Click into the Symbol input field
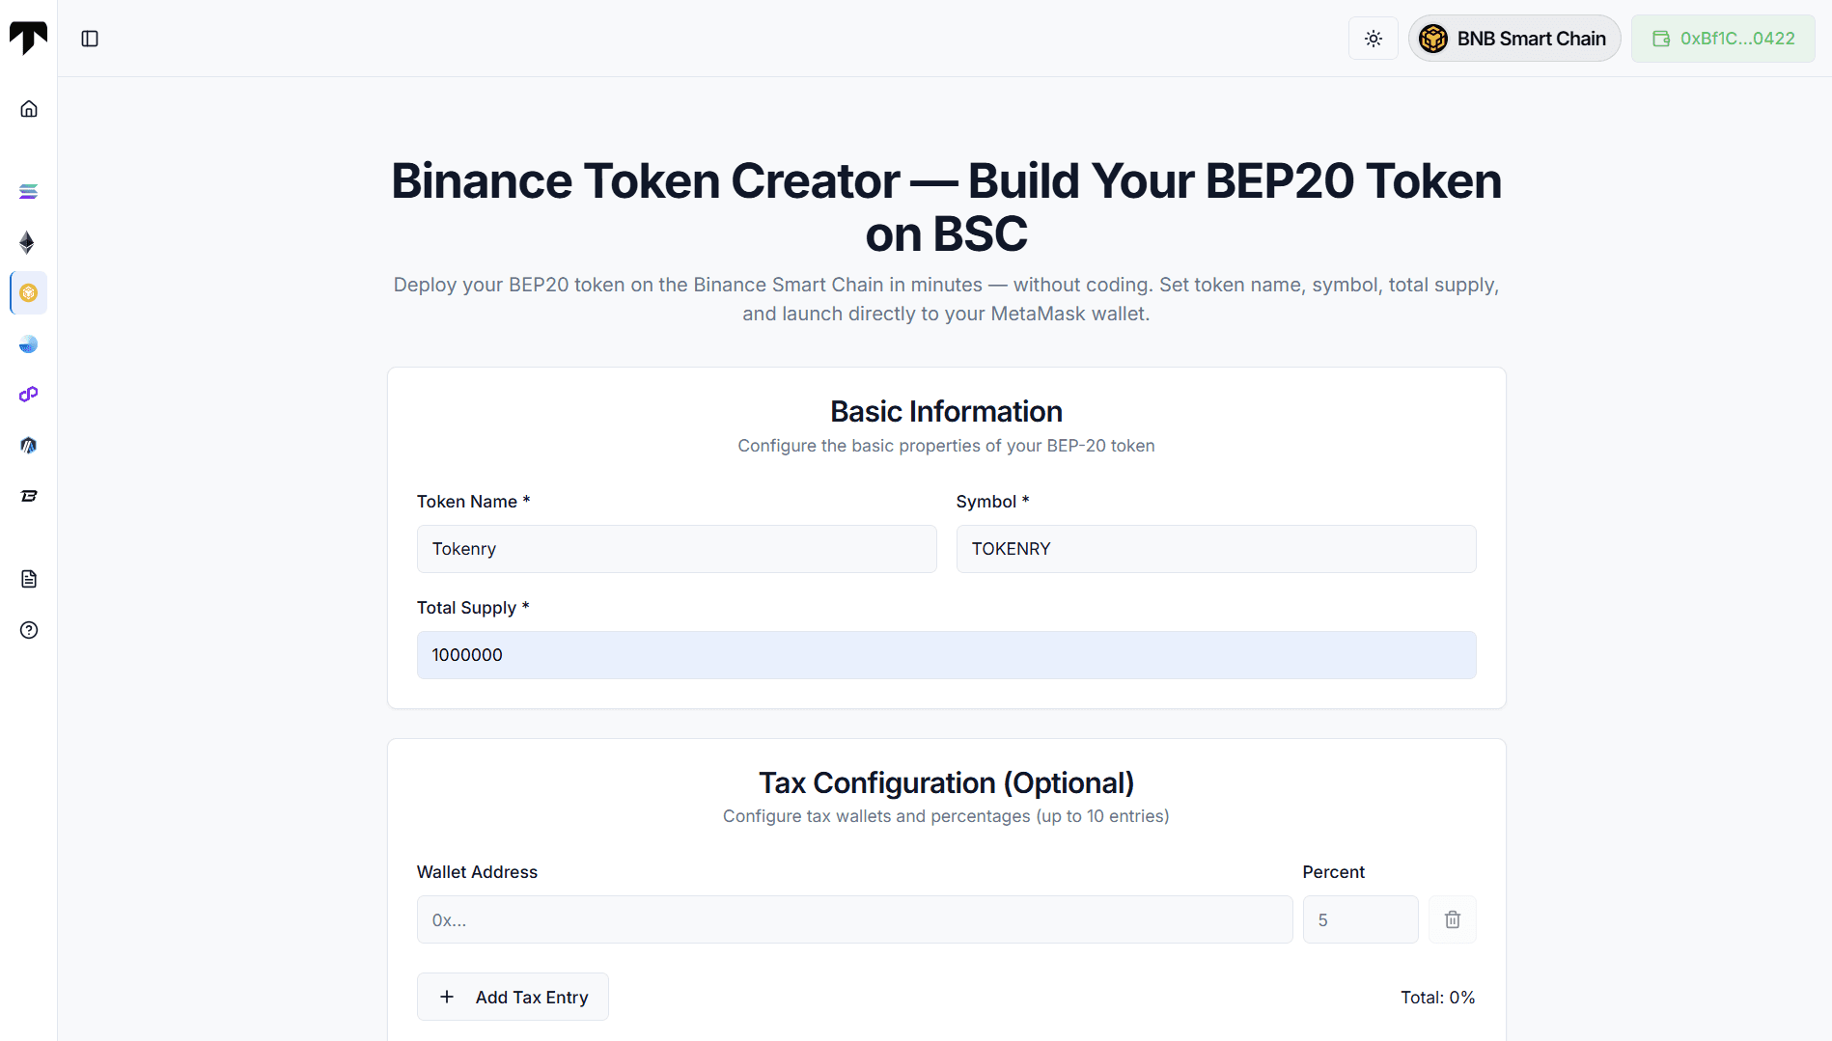The image size is (1832, 1041). tap(1215, 549)
